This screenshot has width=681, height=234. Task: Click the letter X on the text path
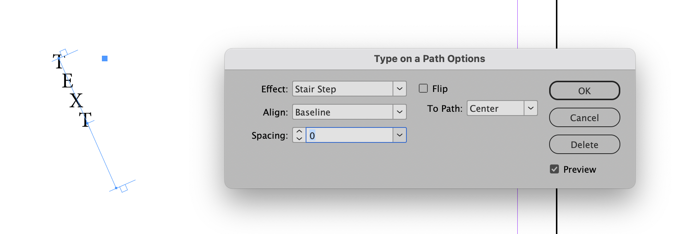click(77, 100)
